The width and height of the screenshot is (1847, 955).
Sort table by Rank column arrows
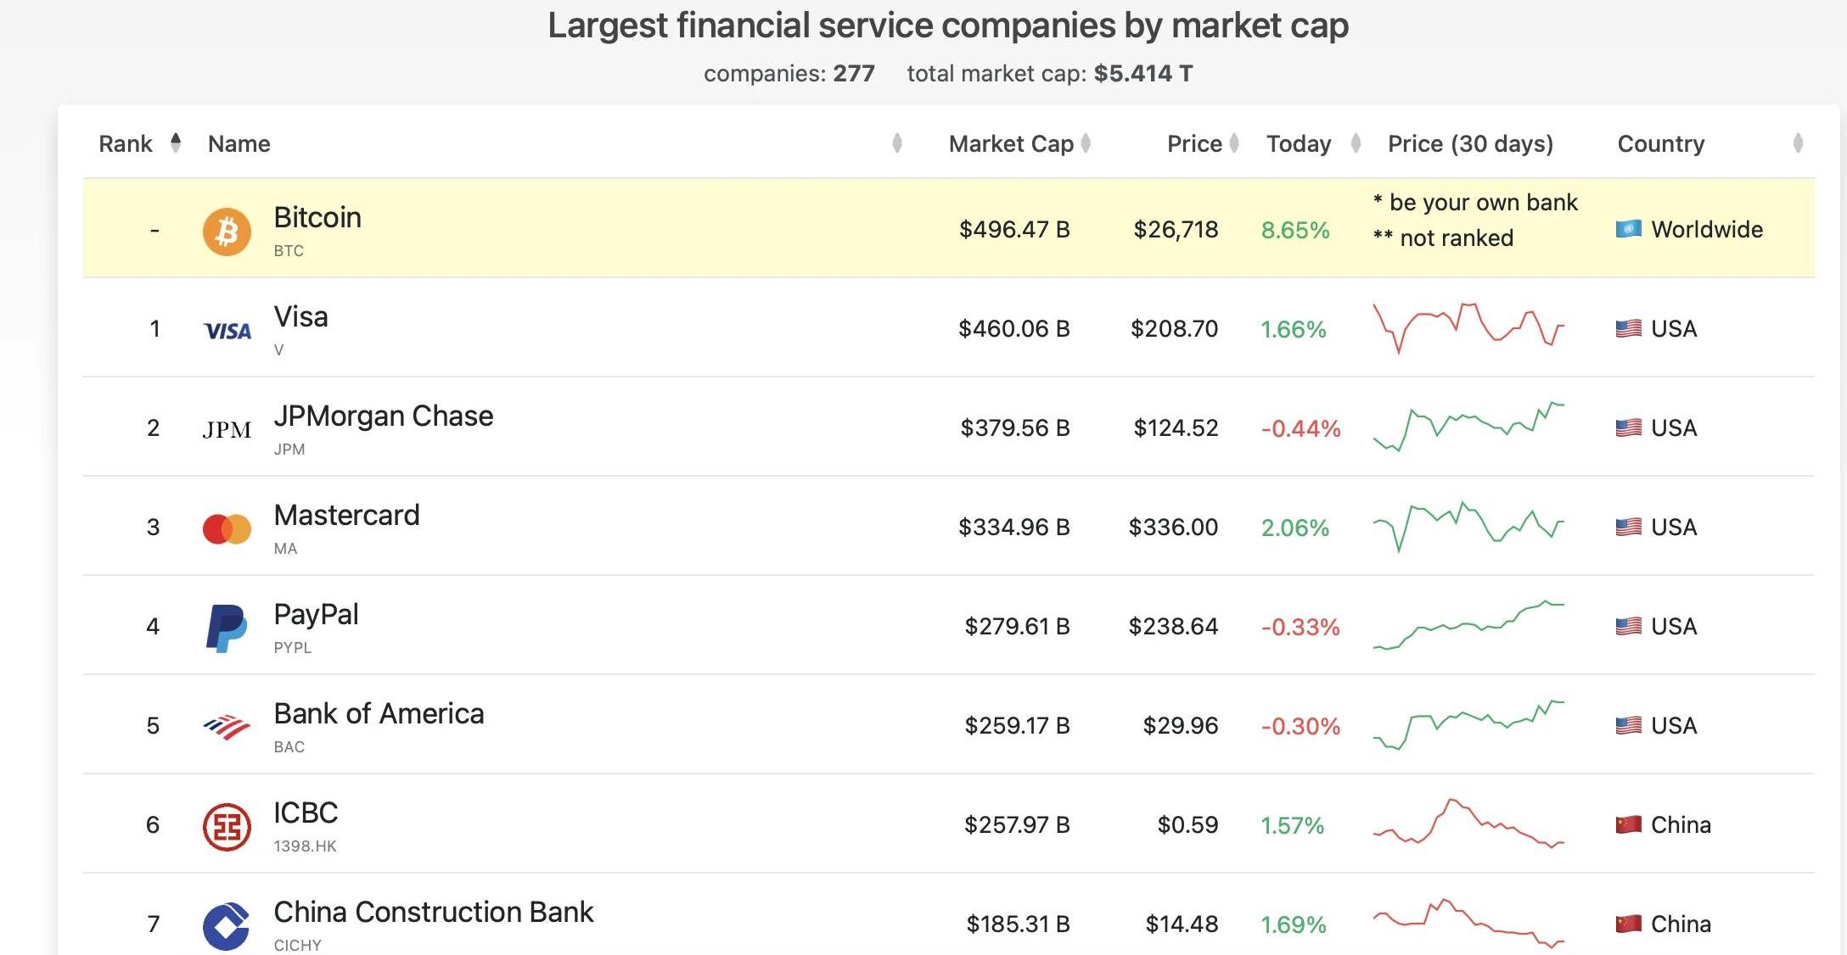pos(176,143)
